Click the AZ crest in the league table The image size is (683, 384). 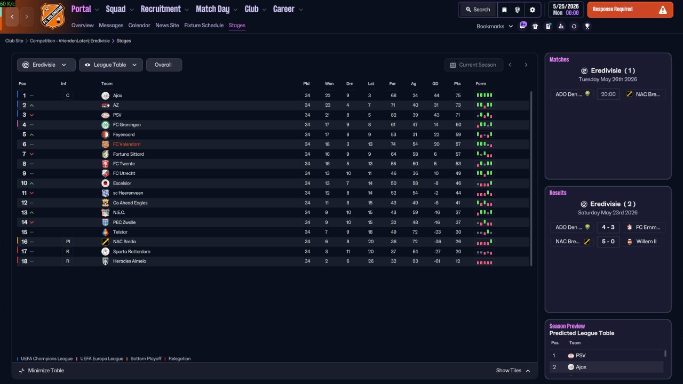point(105,105)
